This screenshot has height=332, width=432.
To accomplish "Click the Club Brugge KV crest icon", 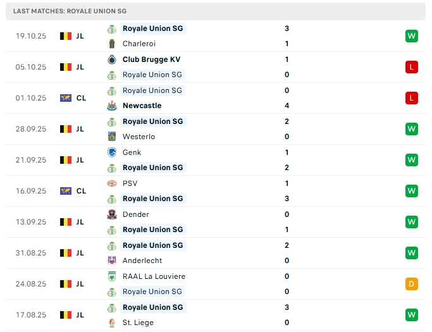I will point(112,59).
